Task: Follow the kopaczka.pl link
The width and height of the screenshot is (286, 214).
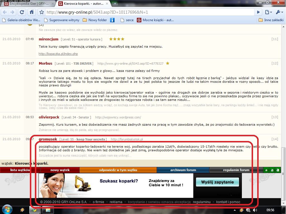Action: (x=58, y=54)
